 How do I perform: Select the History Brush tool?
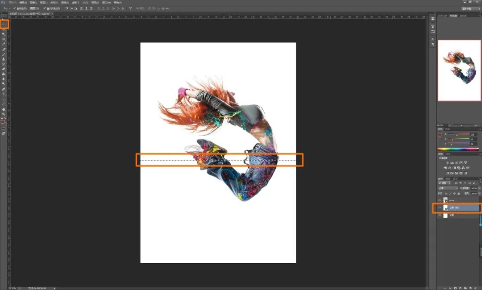tap(4, 64)
